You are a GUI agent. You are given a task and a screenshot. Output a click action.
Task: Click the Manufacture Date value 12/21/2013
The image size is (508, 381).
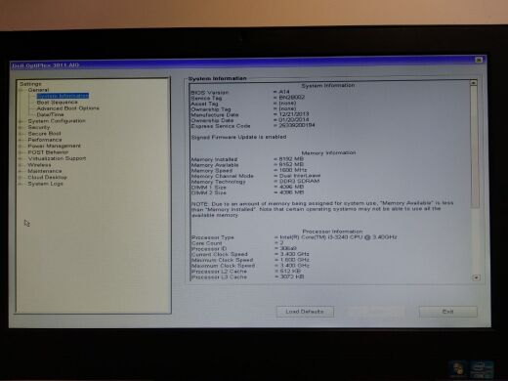[294, 114]
